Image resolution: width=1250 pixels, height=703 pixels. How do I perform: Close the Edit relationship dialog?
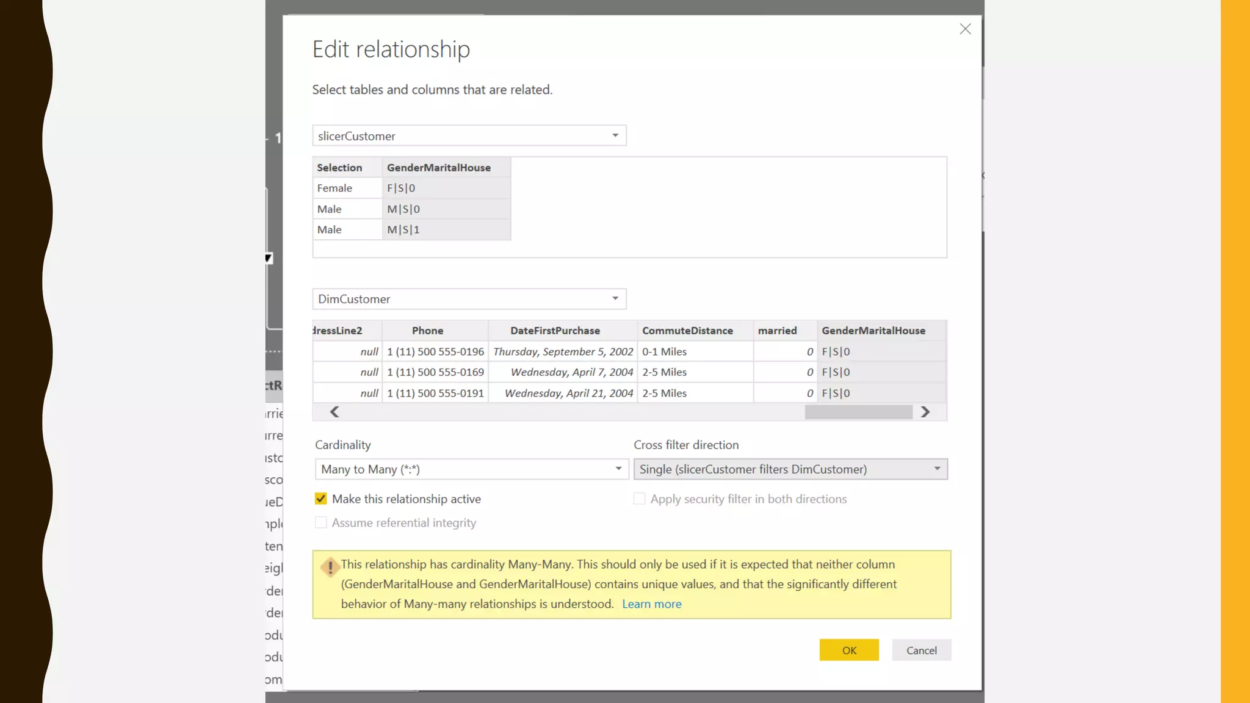(x=964, y=29)
